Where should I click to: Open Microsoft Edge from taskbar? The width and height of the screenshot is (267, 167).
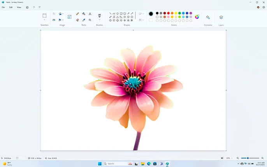149,164
